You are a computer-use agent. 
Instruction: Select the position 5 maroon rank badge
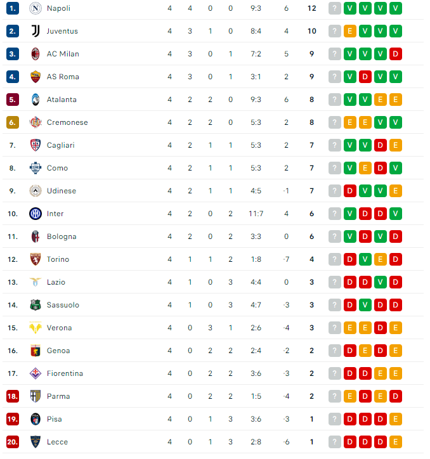point(13,100)
